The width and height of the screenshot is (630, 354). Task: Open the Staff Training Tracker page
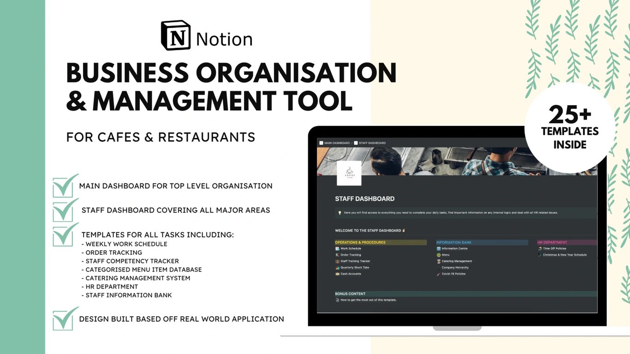pyautogui.click(x=355, y=261)
